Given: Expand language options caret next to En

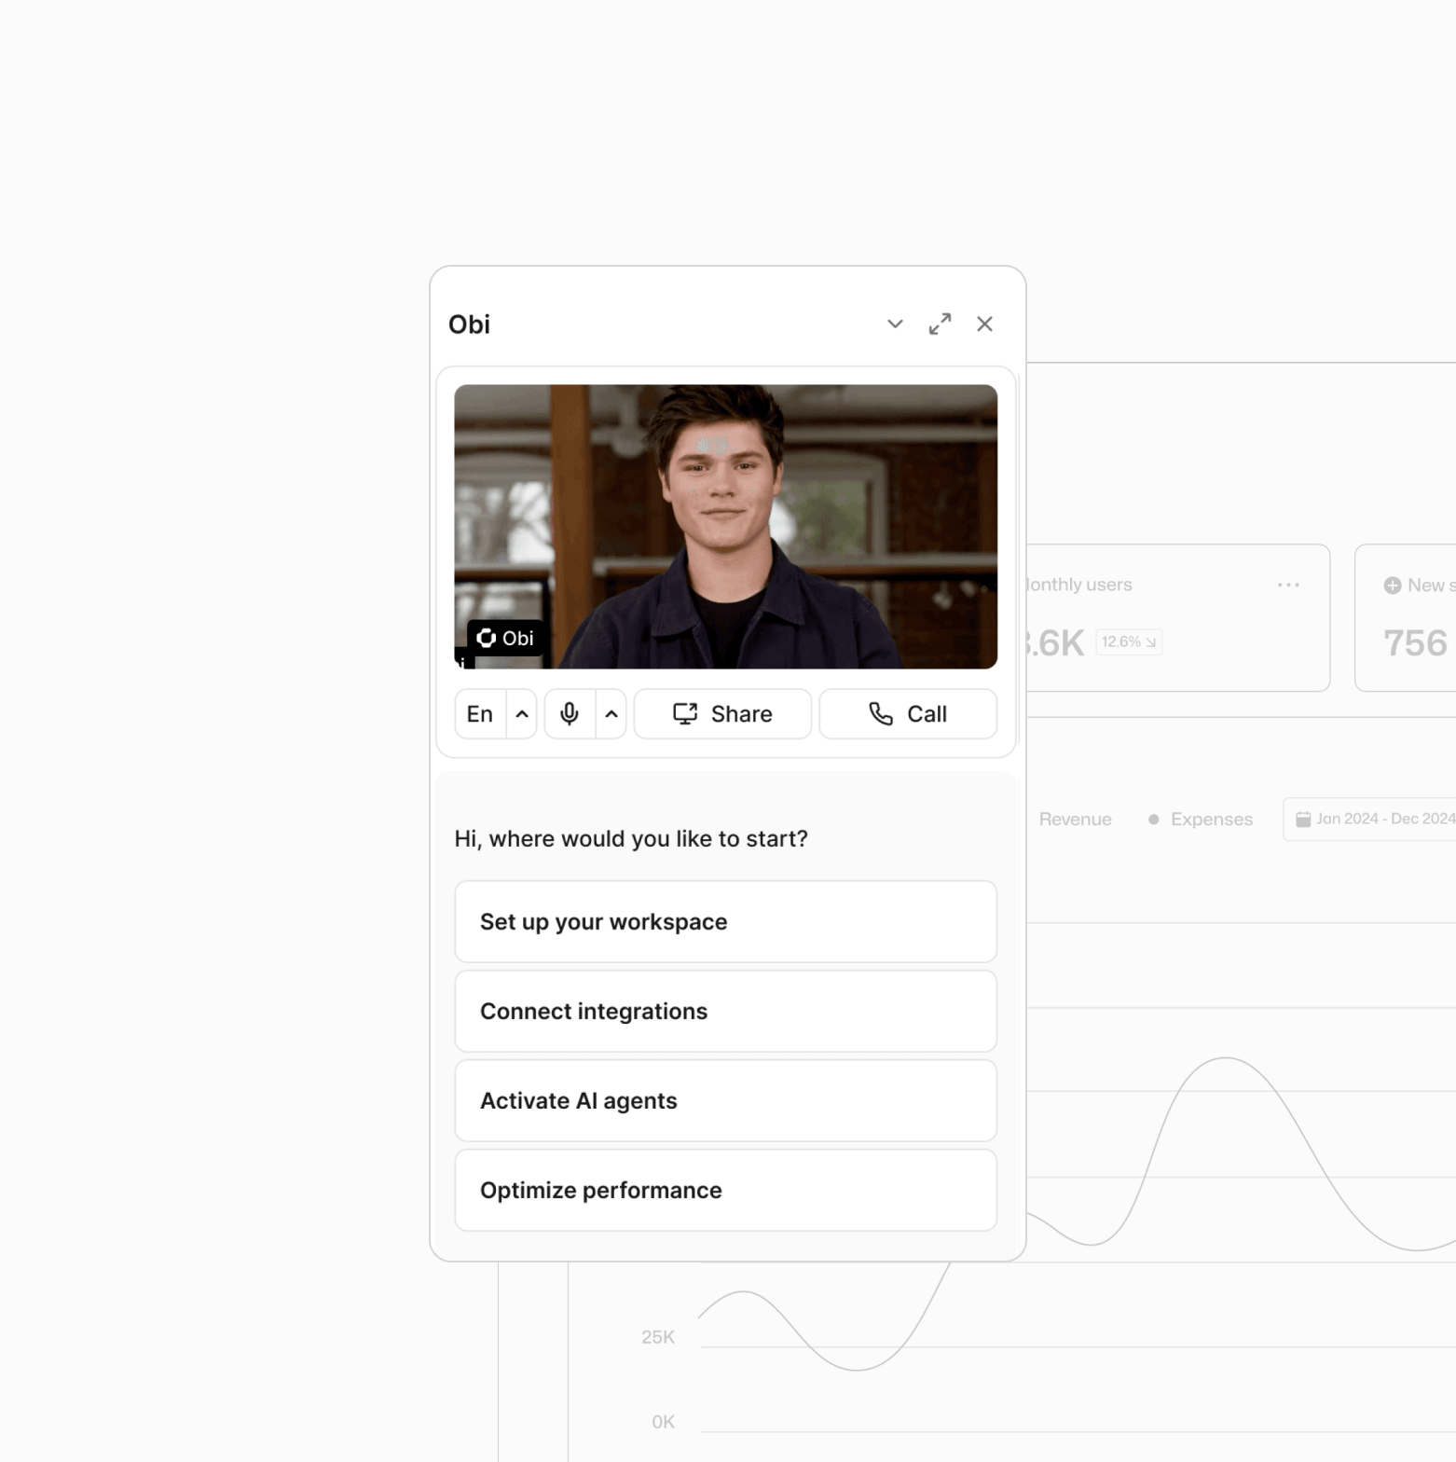Looking at the screenshot, I should [522, 714].
